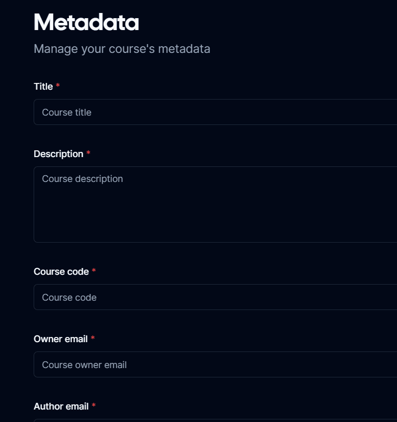397x422 pixels.
Task: Click the "Author email" field label
Action: [61, 406]
